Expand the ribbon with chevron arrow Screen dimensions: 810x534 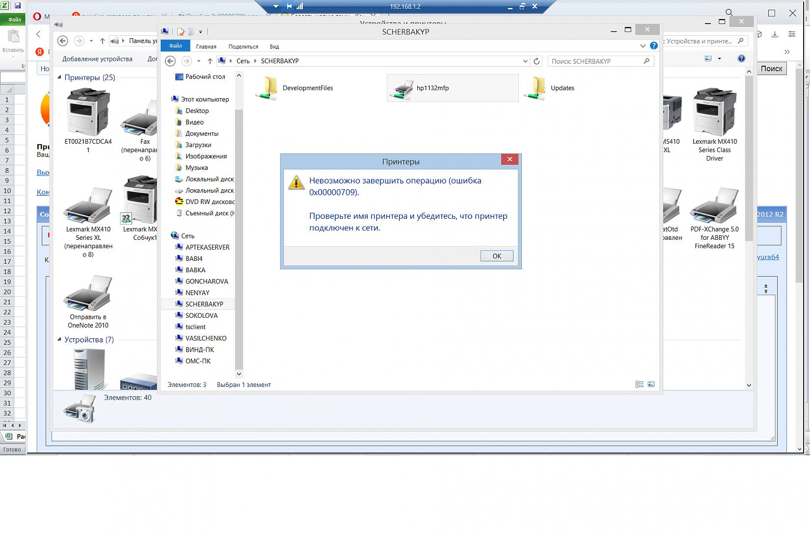click(x=643, y=46)
